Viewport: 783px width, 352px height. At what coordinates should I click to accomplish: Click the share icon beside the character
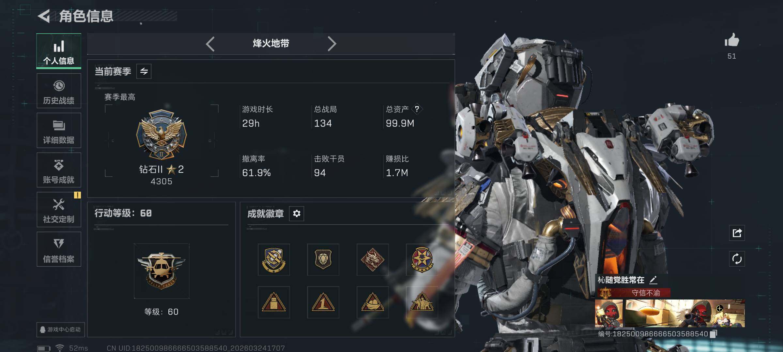[x=737, y=233]
